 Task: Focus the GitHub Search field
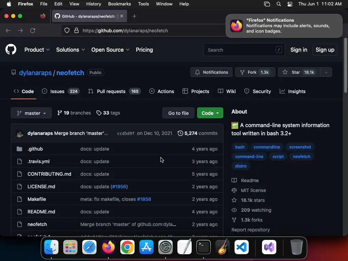pos(244,50)
